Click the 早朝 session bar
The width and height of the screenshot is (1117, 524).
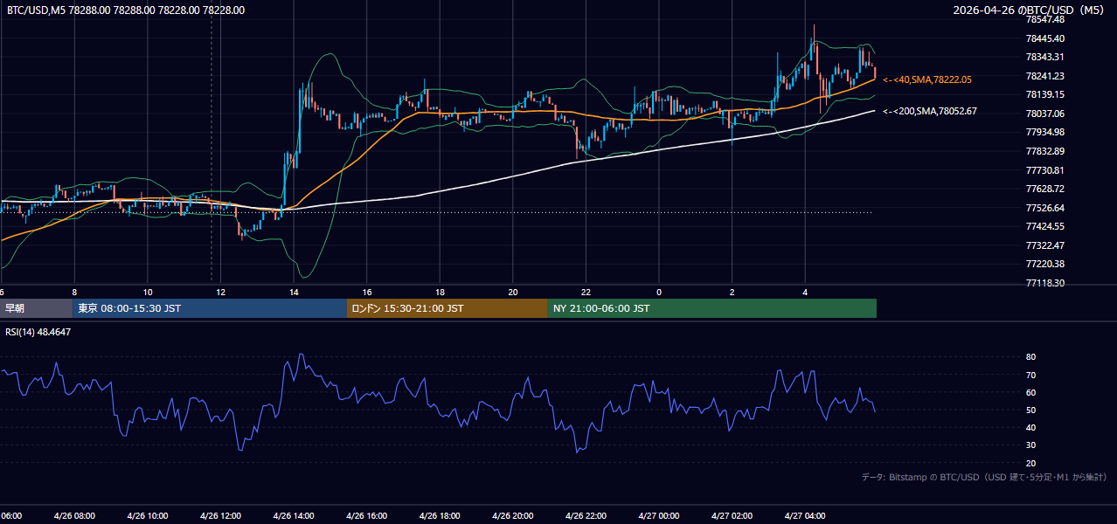36,308
